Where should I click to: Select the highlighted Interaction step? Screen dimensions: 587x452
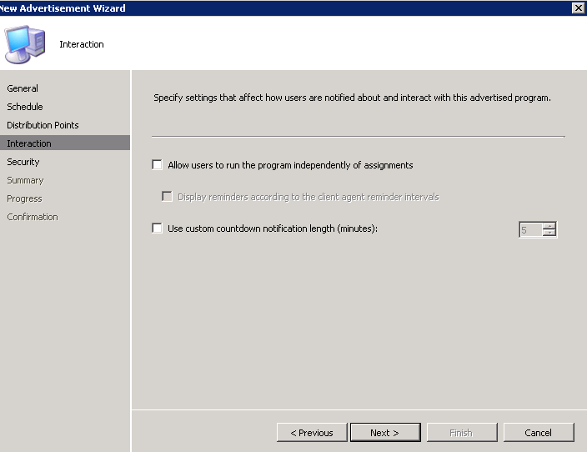(65, 143)
